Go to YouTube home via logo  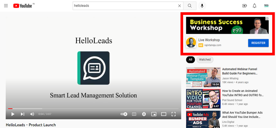(22, 6)
